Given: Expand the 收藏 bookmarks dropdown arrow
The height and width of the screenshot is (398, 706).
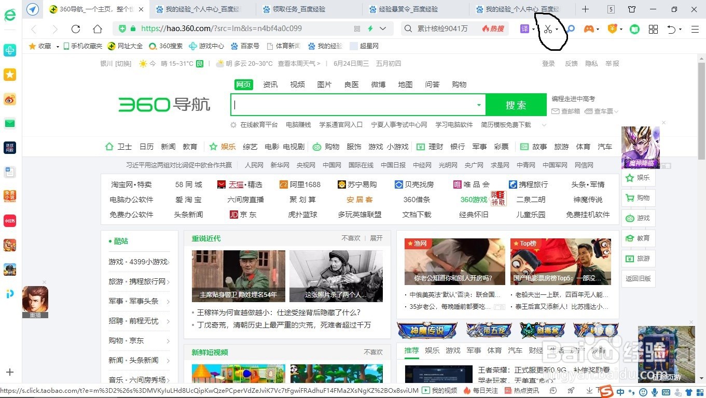Looking at the screenshot, I should point(58,47).
